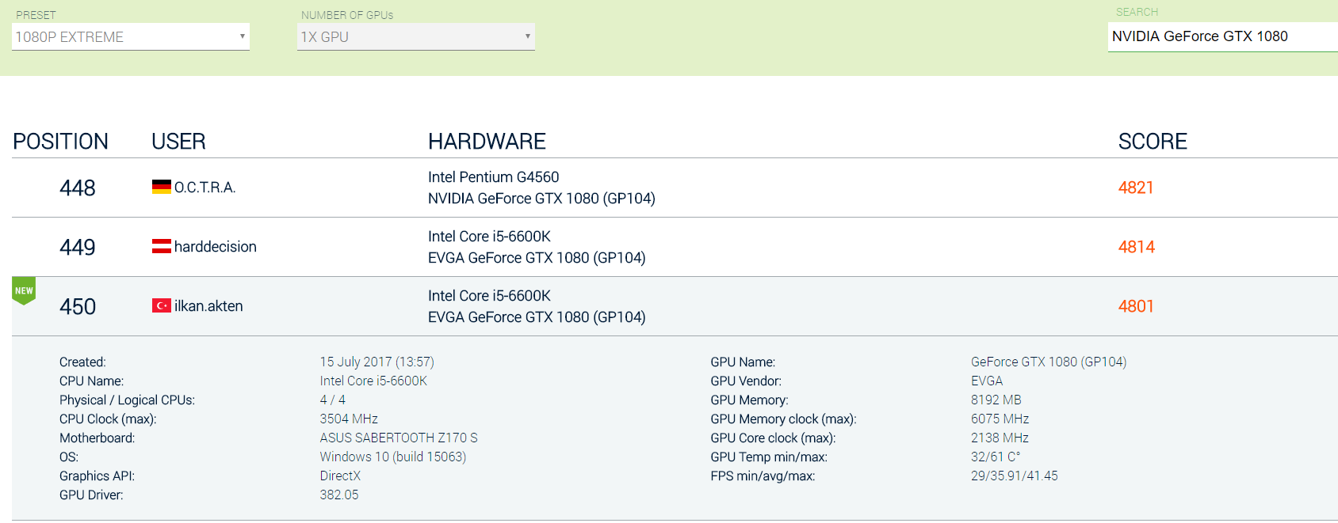Click GPU temp value 32/61 C°
Viewport: 1338px width, 523px height.
pyautogui.click(x=996, y=457)
